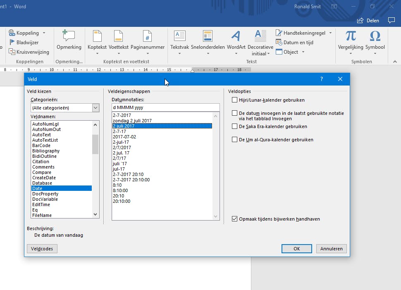Open the Koptekst header tool
Screen dimensions: 401x290
pos(97,37)
